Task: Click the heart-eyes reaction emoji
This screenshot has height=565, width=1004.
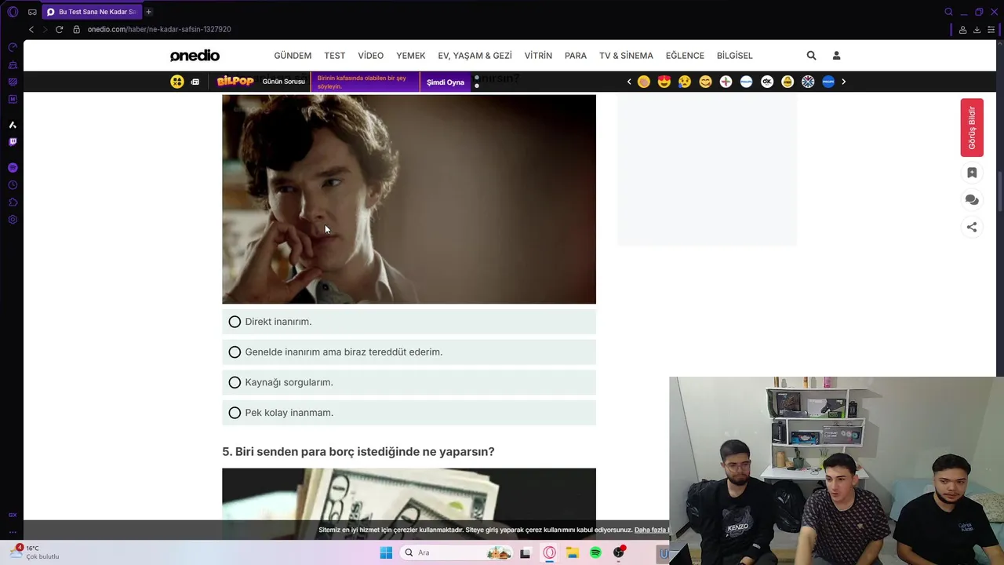Action: coord(664,82)
